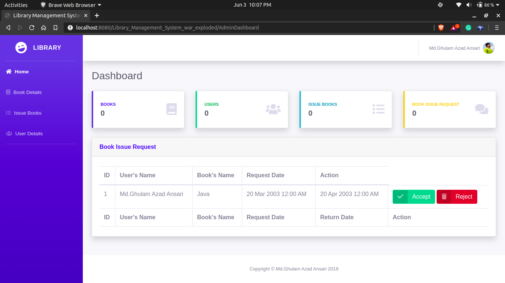Image resolution: width=505 pixels, height=283 pixels.
Task: Click the users group icon on Users card
Action: [x=273, y=109]
